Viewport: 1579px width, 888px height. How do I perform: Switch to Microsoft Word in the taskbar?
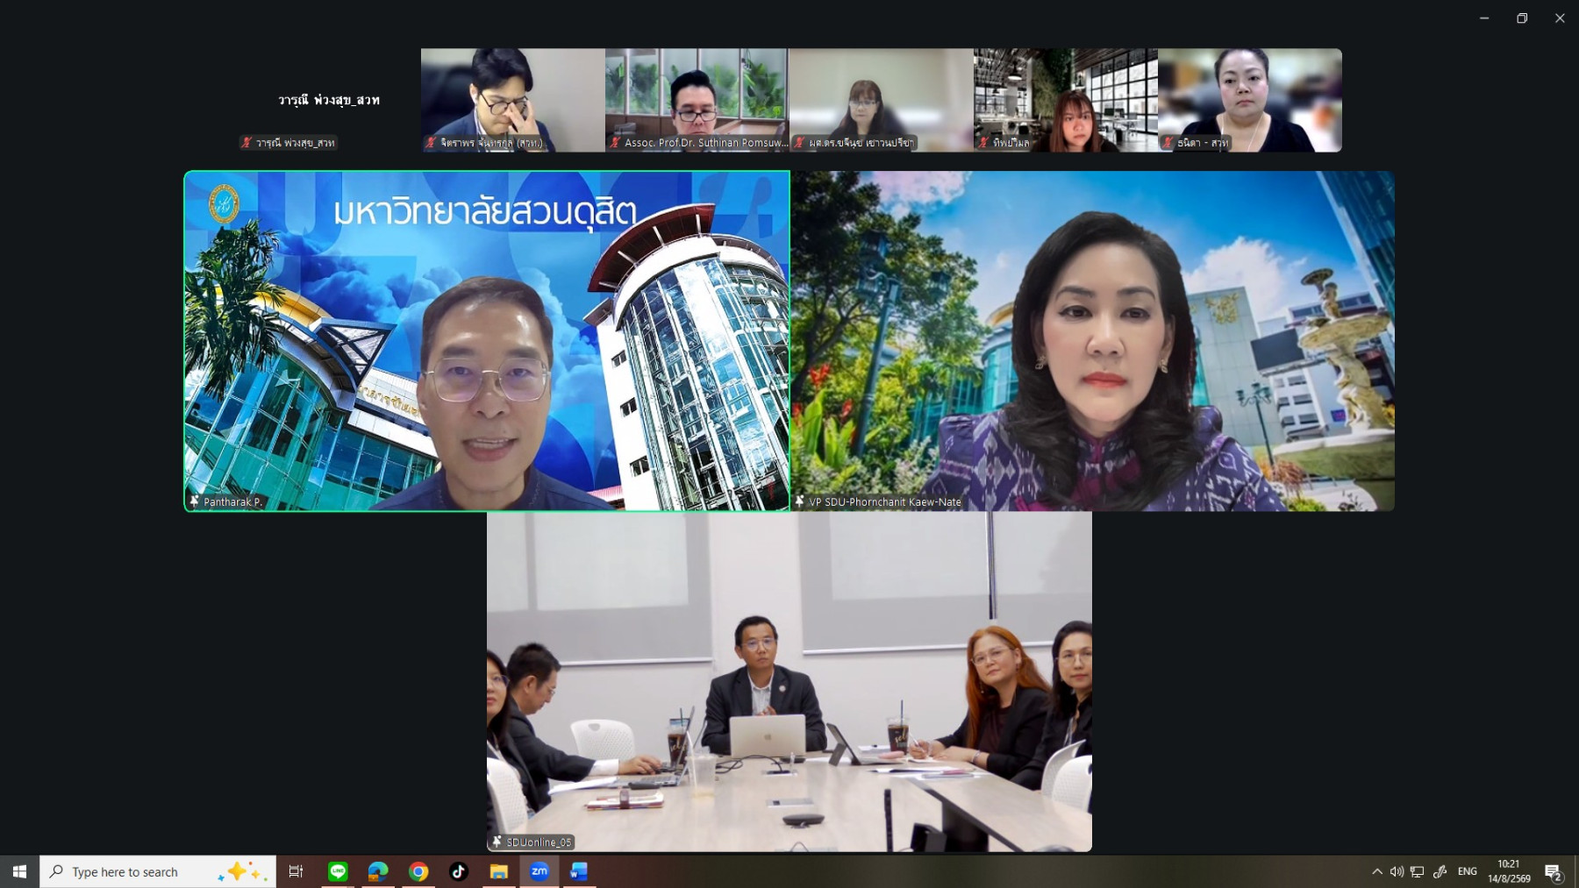(579, 871)
